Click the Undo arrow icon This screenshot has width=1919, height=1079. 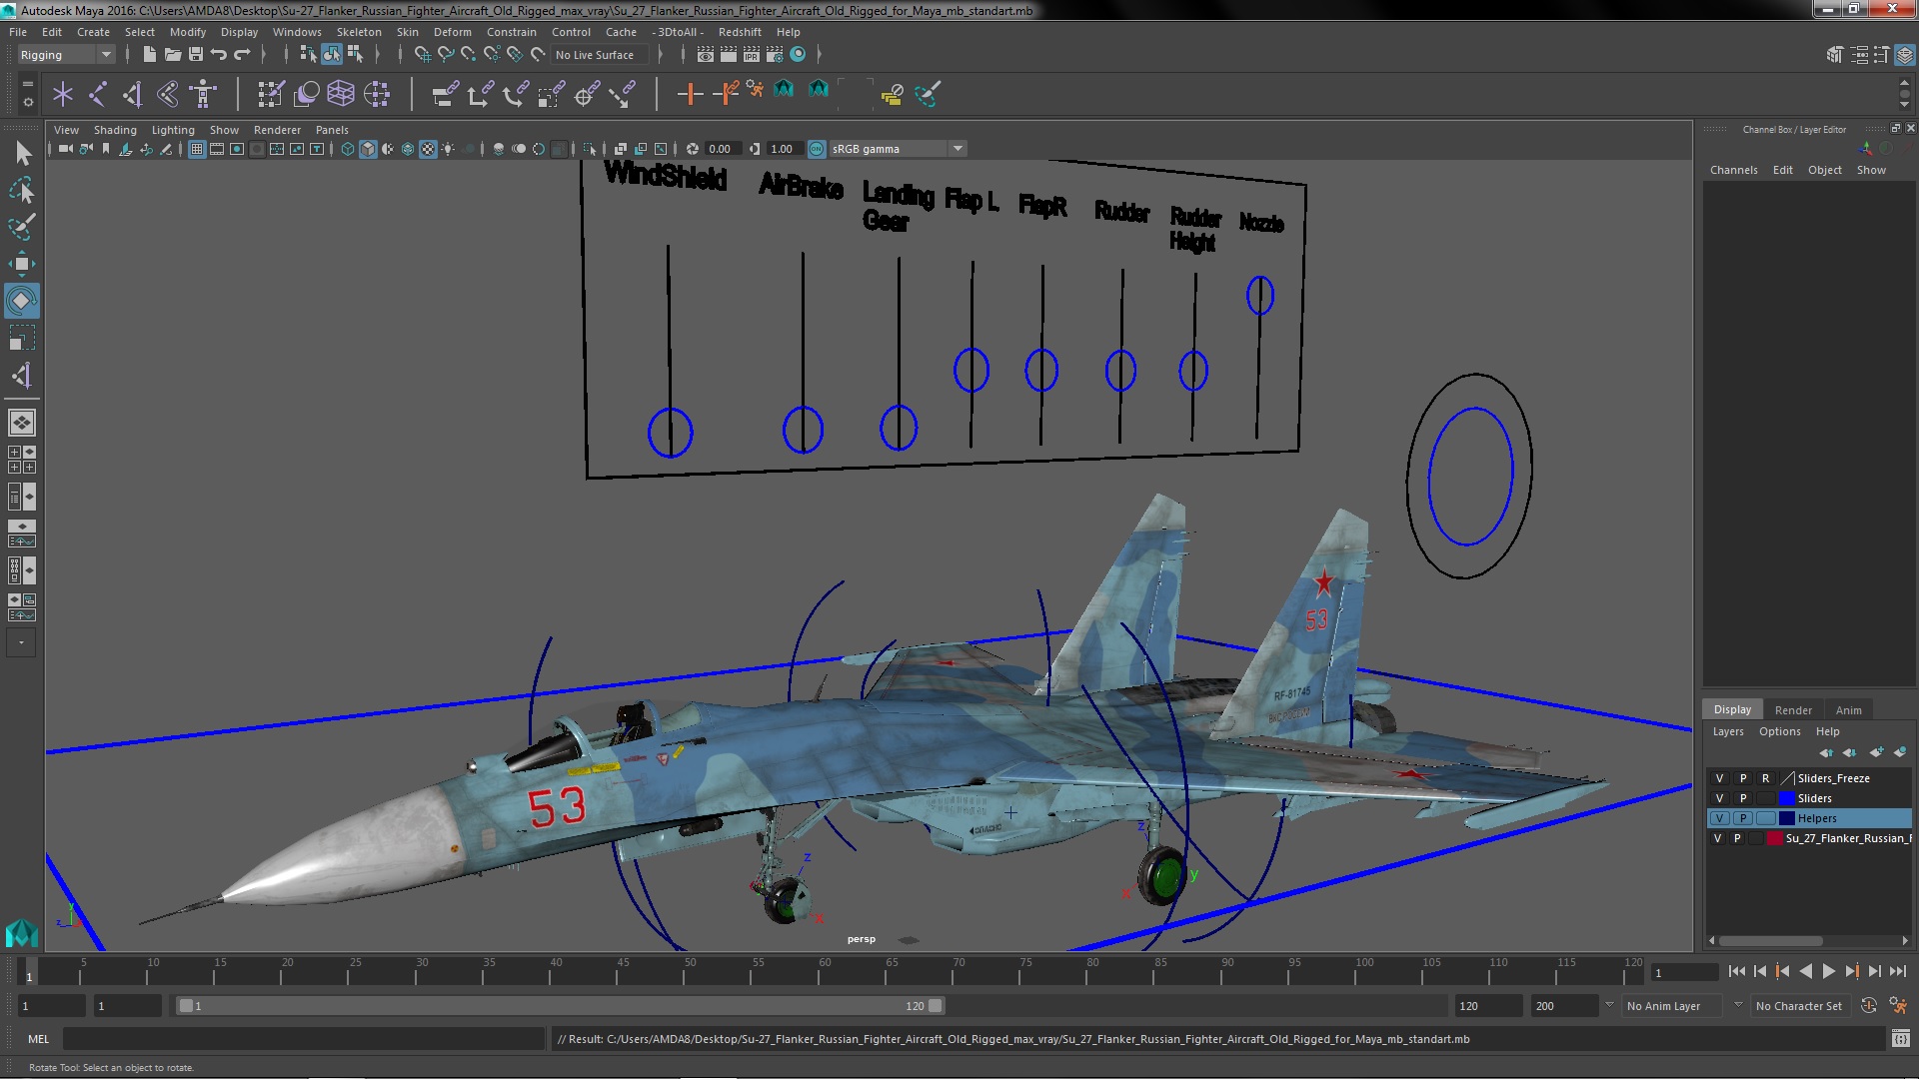click(x=219, y=55)
